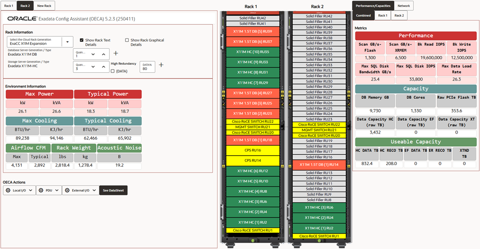
Task: Click the Rack 2 diagram title
Action: pyautogui.click(x=317, y=6)
